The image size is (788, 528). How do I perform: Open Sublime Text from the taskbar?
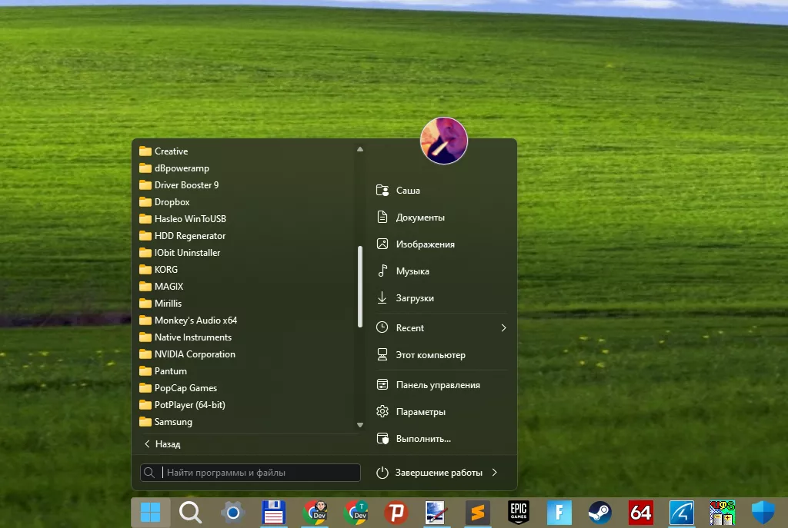[x=476, y=512]
